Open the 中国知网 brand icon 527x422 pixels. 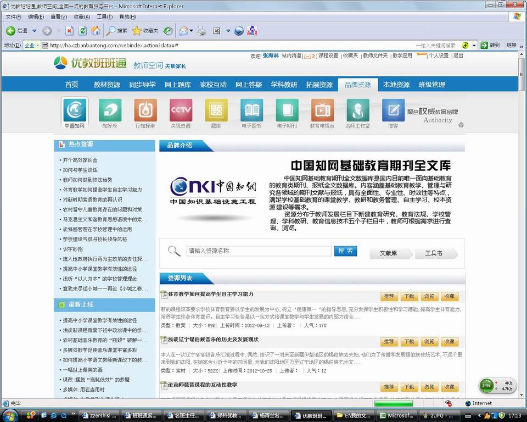pos(75,110)
